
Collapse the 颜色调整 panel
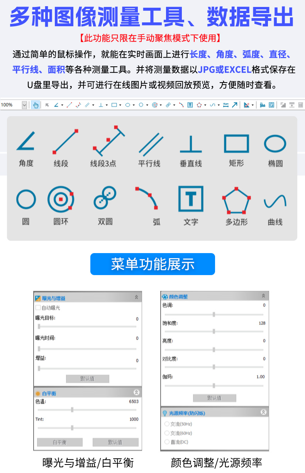coord(263,296)
